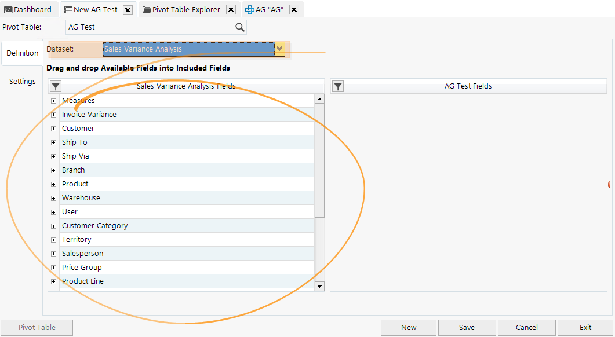Image resolution: width=615 pixels, height=337 pixels.
Task: Expand the Ship To node
Action: pyautogui.click(x=54, y=142)
